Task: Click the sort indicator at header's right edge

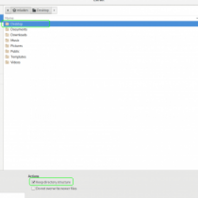Action: 197,18
